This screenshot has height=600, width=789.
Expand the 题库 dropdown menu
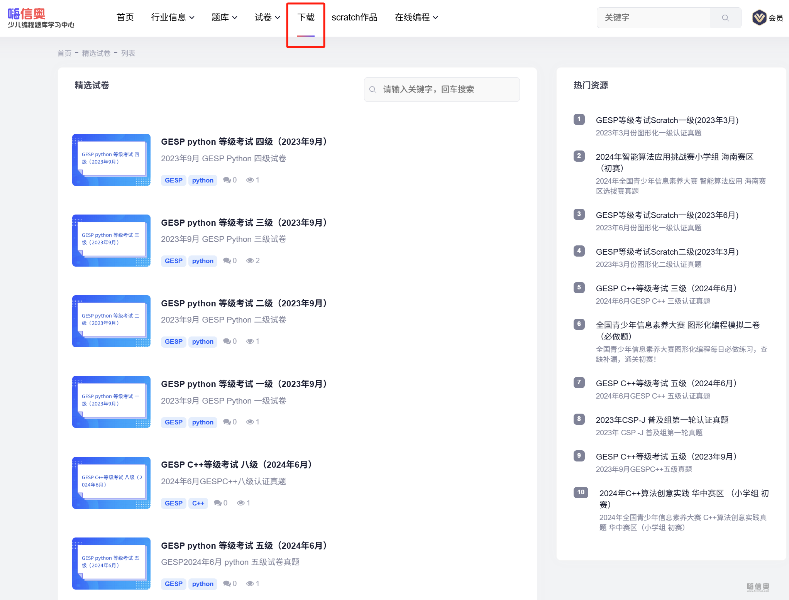[x=224, y=17]
